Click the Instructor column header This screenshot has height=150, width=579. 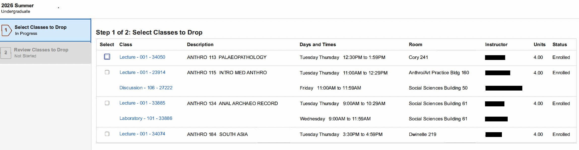[x=496, y=45]
